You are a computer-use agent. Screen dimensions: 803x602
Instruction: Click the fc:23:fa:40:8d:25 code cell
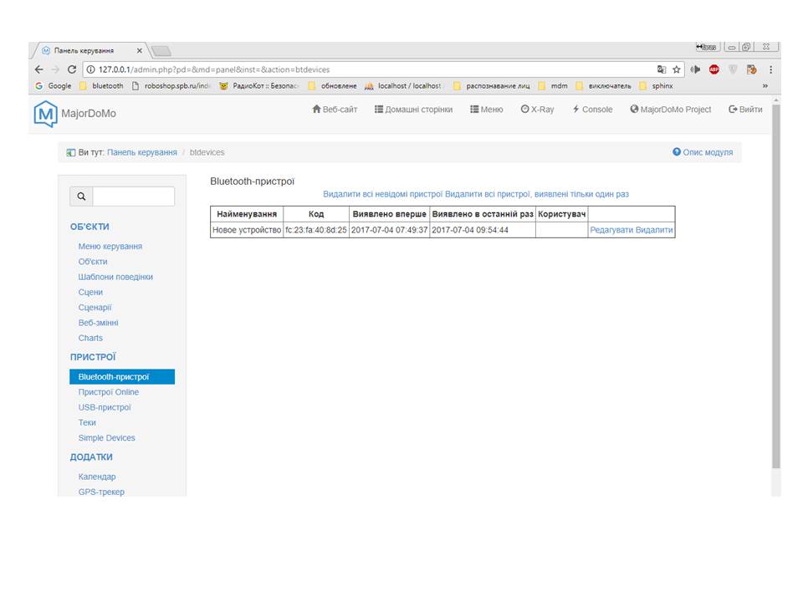click(316, 230)
